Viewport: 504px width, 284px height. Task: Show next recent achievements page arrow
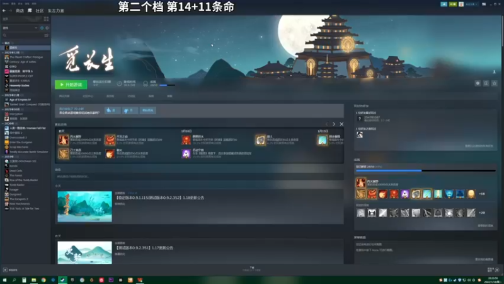coord(334,124)
